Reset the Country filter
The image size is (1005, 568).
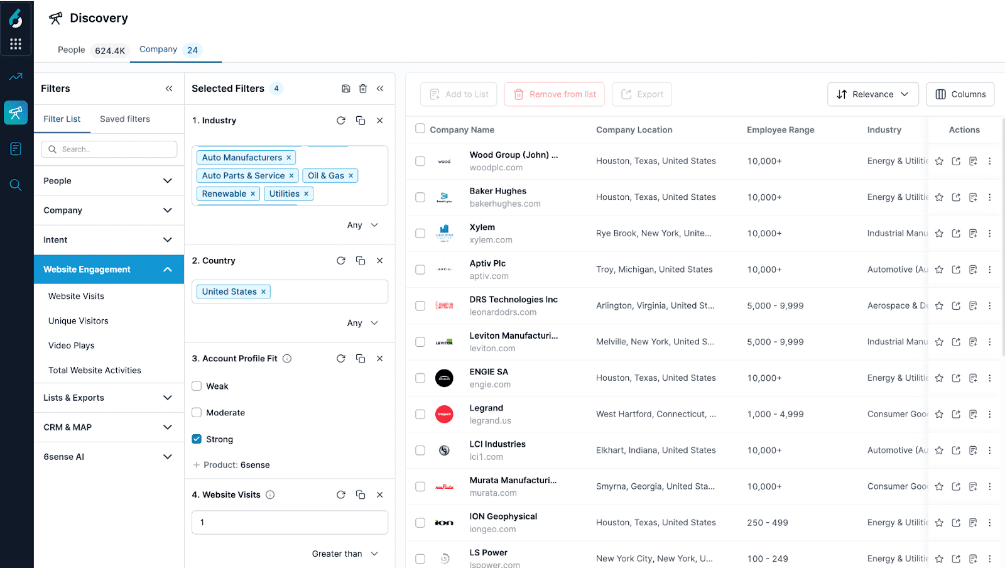(x=341, y=261)
